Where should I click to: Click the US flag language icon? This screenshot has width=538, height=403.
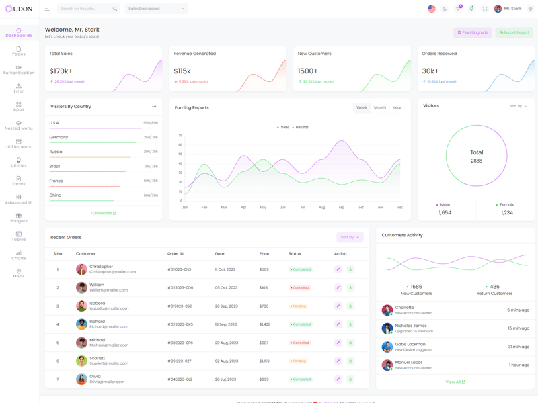coord(432,9)
